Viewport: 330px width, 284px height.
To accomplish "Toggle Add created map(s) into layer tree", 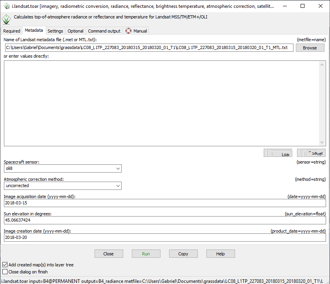I will (5, 265).
